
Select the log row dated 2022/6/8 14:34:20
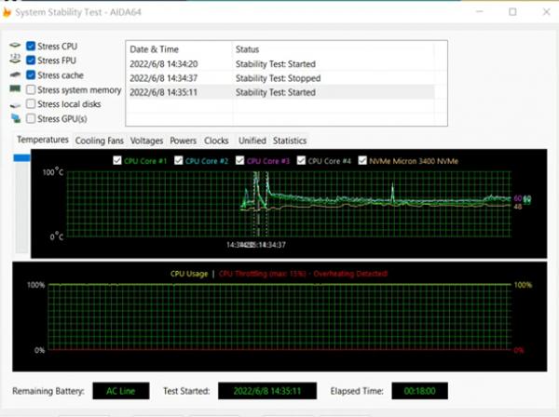coord(280,64)
